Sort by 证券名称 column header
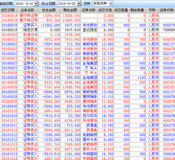Image resolution: width=175 pixels, height=160 pixels. pyautogui.click(x=89, y=10)
